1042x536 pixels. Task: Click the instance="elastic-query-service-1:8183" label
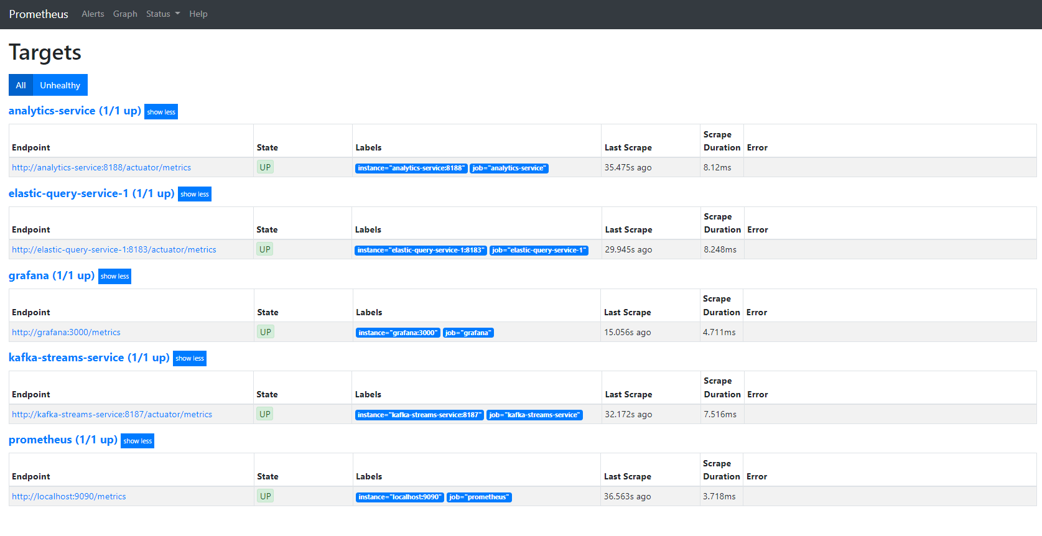point(421,250)
